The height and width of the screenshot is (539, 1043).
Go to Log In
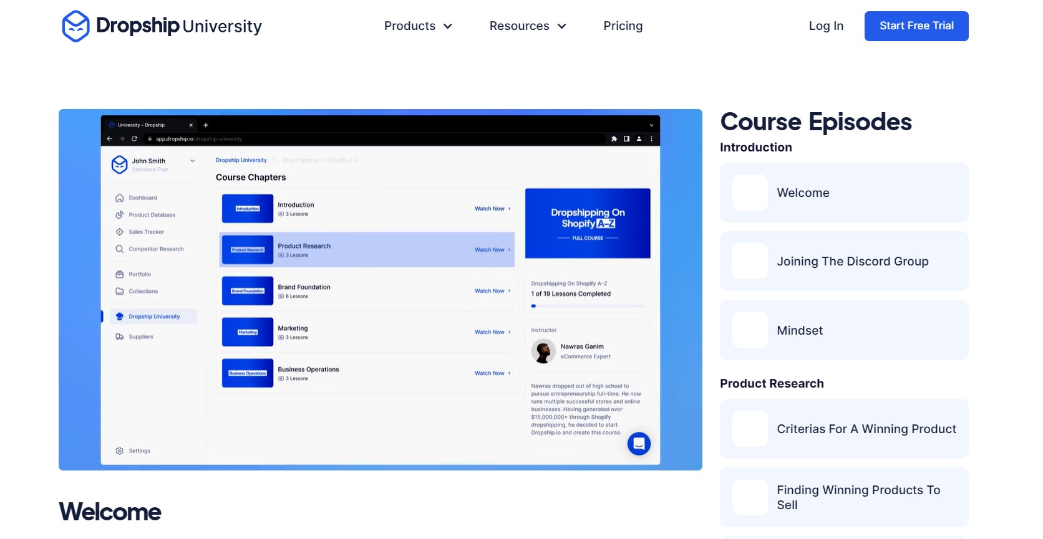pos(826,26)
